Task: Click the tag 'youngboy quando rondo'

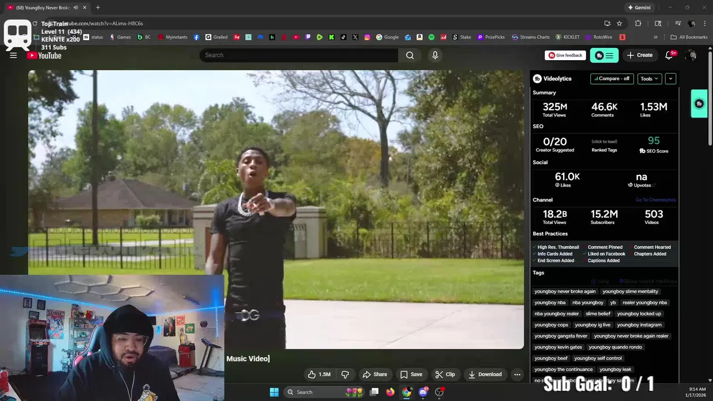Action: [615, 347]
